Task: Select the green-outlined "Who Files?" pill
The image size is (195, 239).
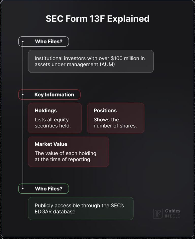Action: tap(44, 189)
